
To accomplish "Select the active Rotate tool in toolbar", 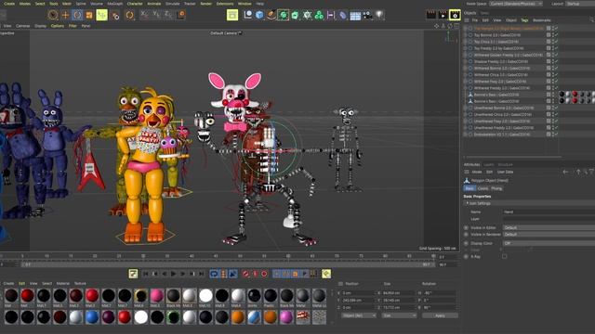I will [77, 15].
